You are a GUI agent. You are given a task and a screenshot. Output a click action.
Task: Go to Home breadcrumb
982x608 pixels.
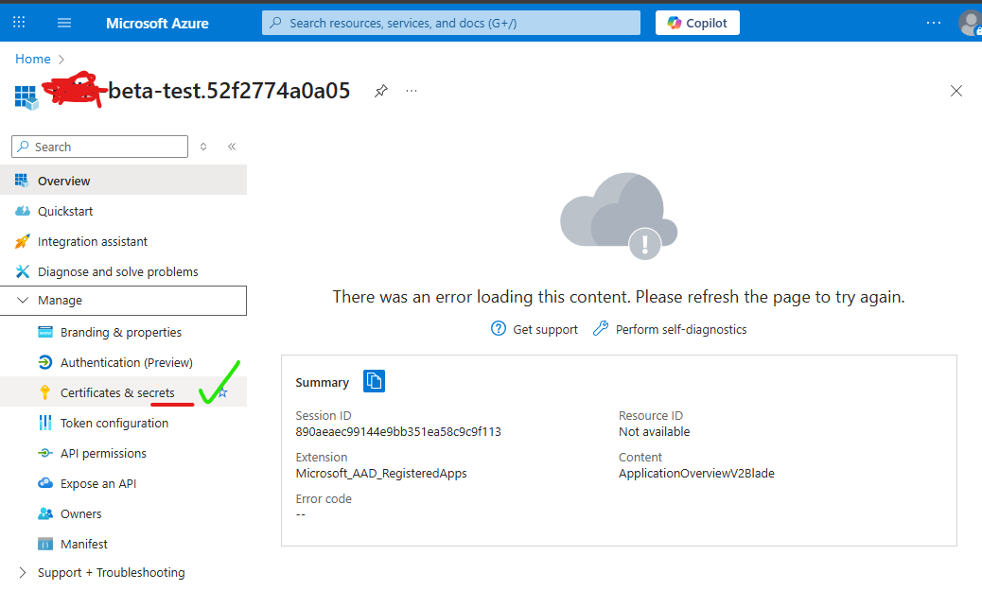point(32,59)
